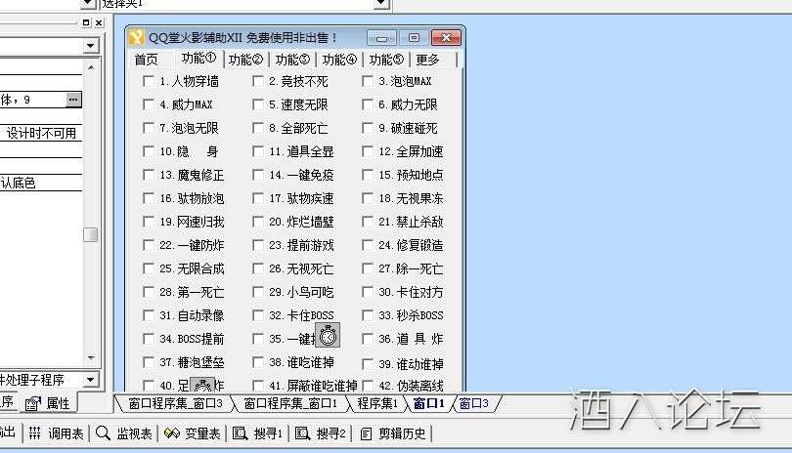
Task: Click the 41.屏蔽谁吃谁掉 label
Action: tap(313, 386)
